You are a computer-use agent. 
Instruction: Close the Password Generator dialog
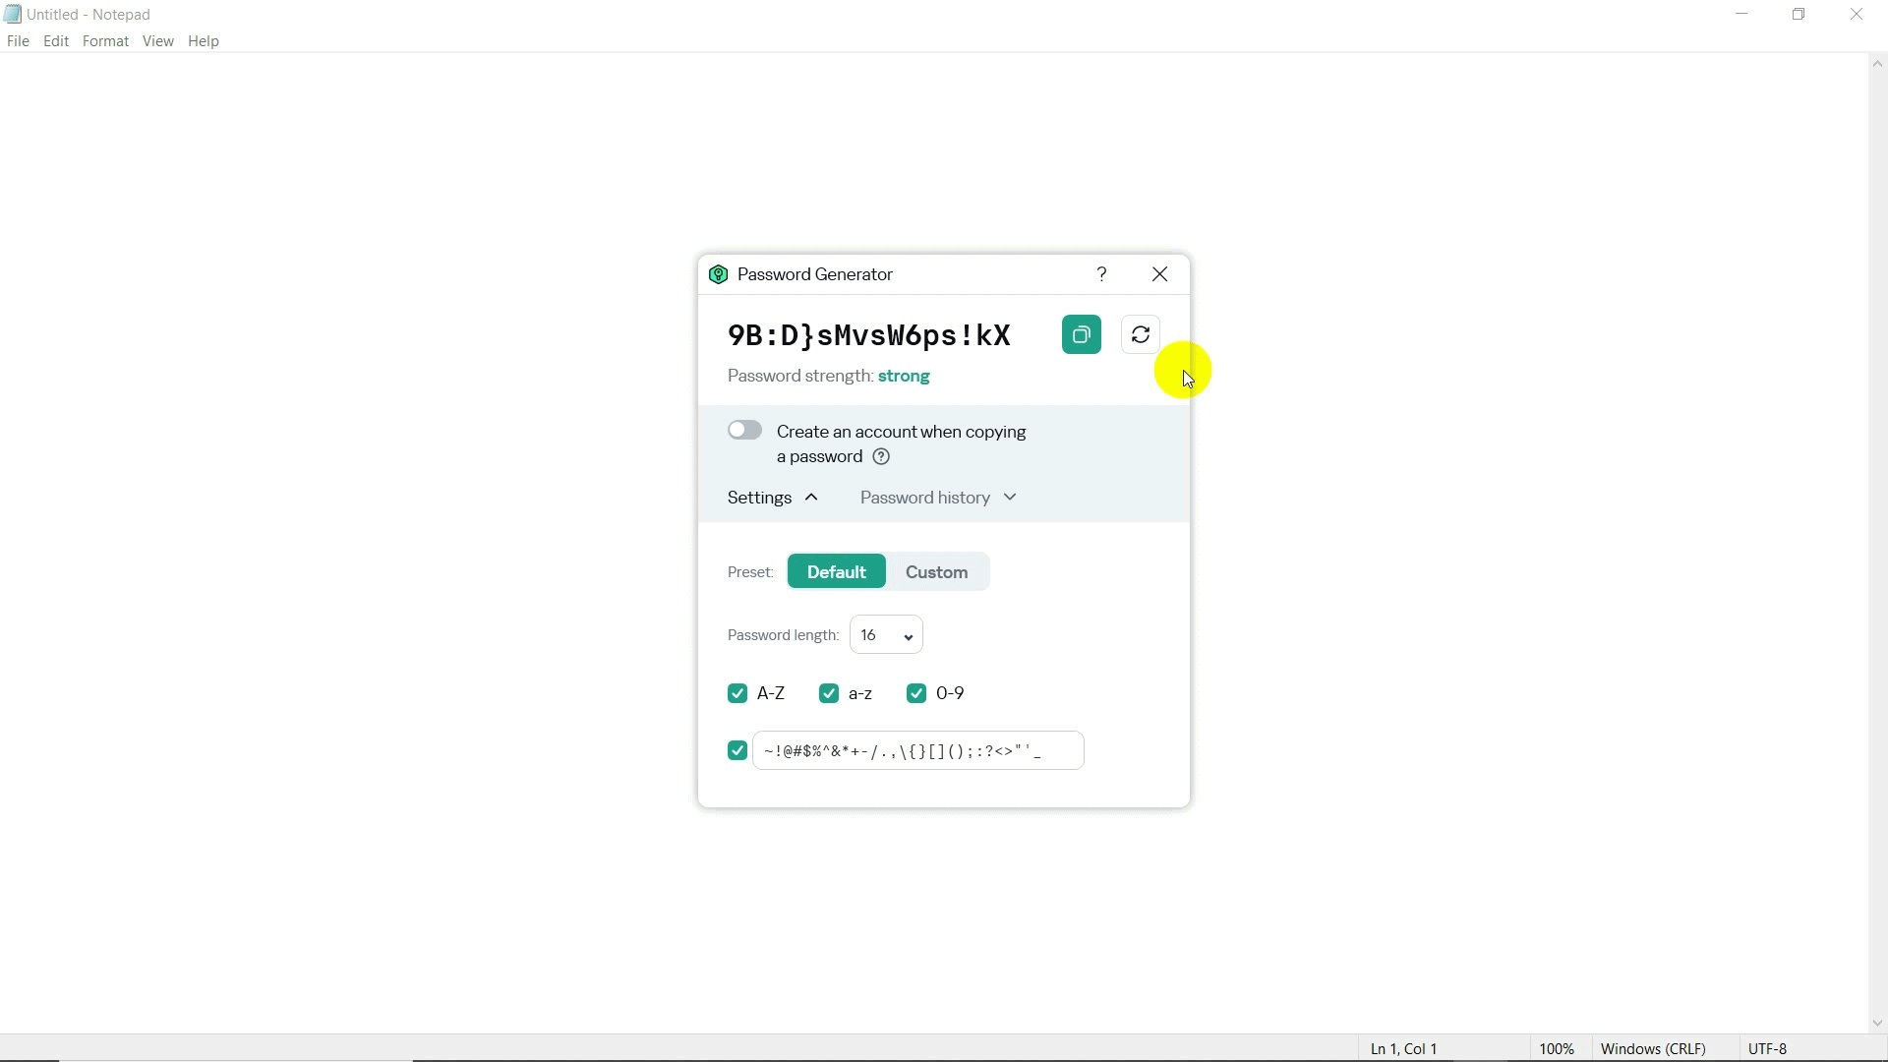coord(1160,274)
